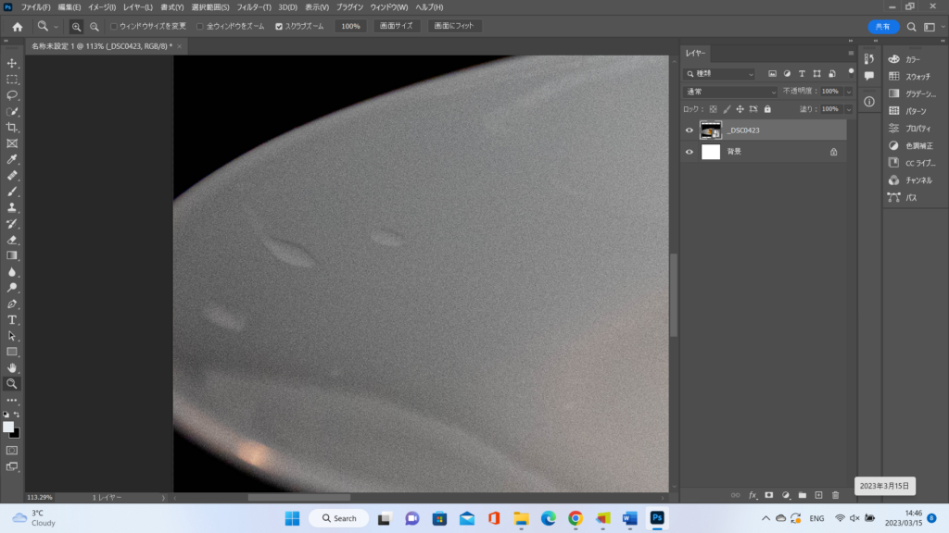This screenshot has height=533, width=949.
Task: Select the Crop tool
Action: 12,127
